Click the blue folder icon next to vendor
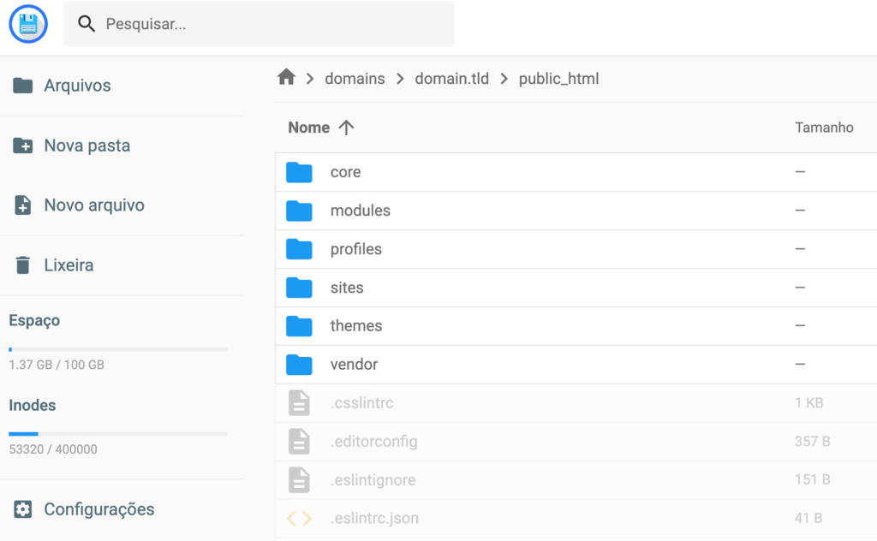Viewport: 877px width, 541px height. [299, 364]
